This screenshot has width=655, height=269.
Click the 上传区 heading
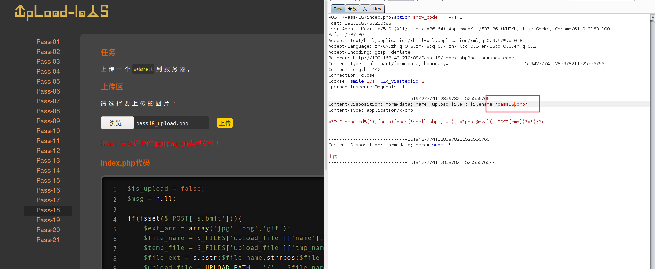(x=112, y=87)
